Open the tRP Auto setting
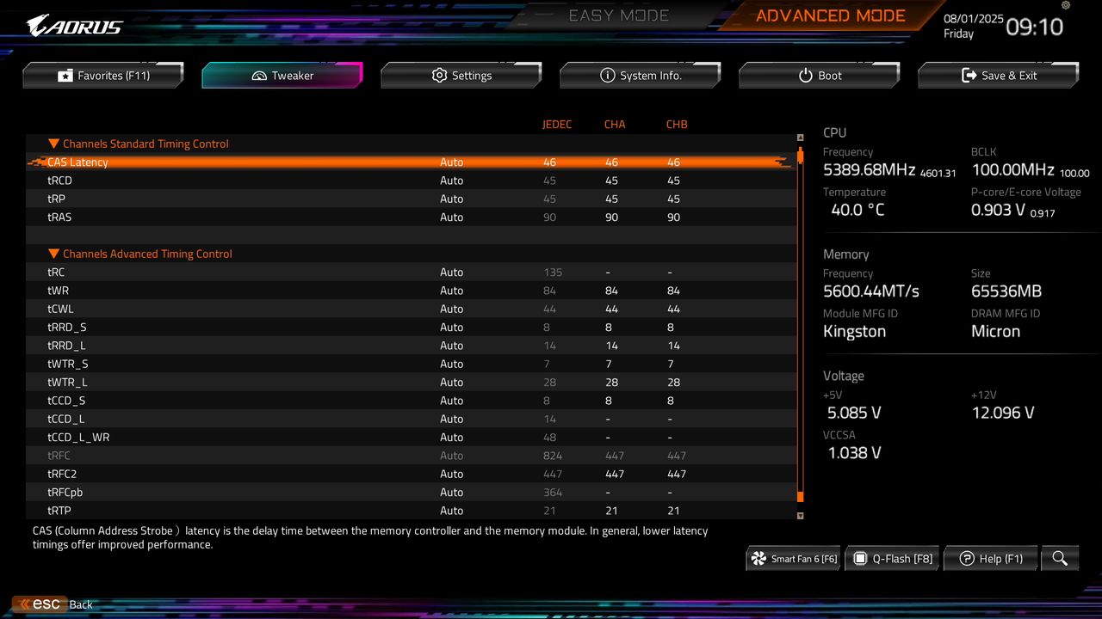Screen dimensions: 1102x619 pyautogui.click(x=451, y=199)
